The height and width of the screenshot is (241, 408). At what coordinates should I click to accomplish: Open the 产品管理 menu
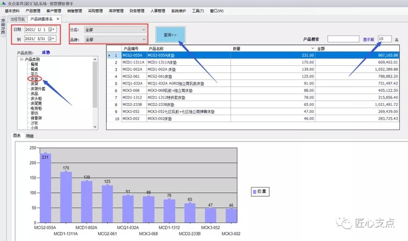pos(33,11)
